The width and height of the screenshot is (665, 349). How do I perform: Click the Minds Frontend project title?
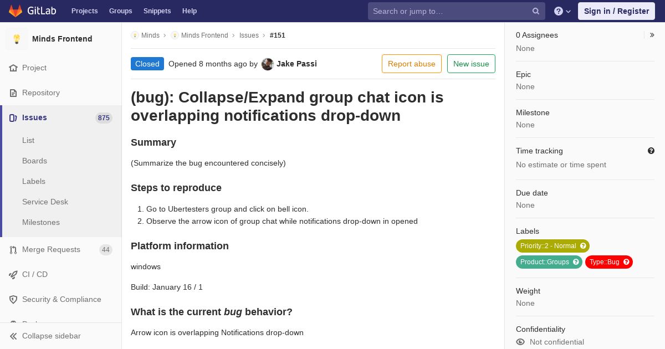[x=62, y=39]
